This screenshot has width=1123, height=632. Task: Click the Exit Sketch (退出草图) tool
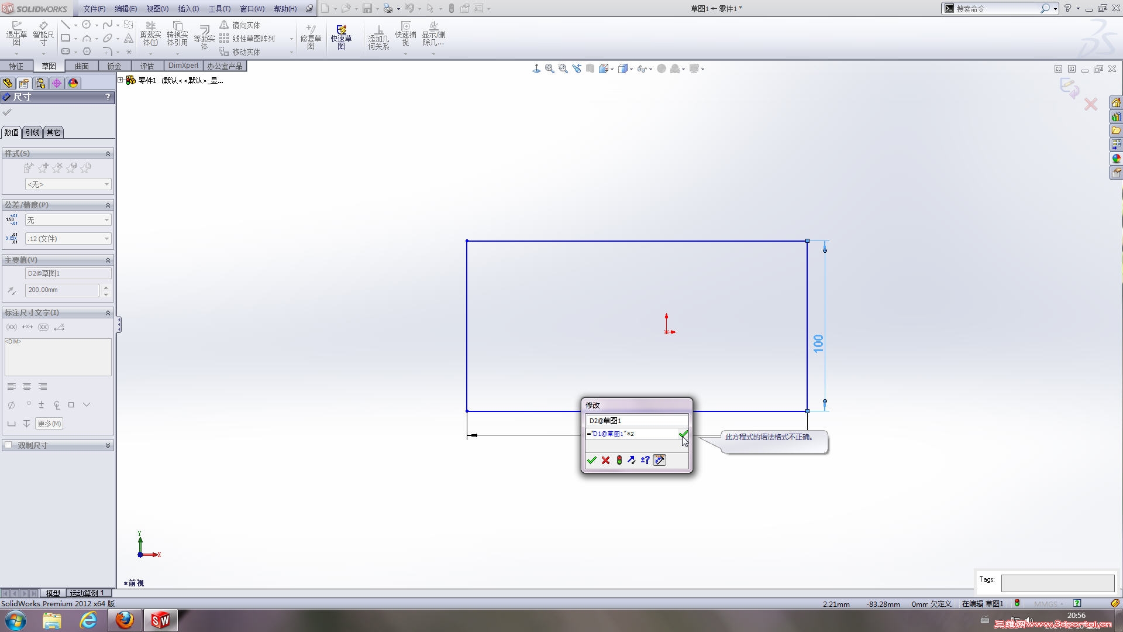click(x=16, y=34)
